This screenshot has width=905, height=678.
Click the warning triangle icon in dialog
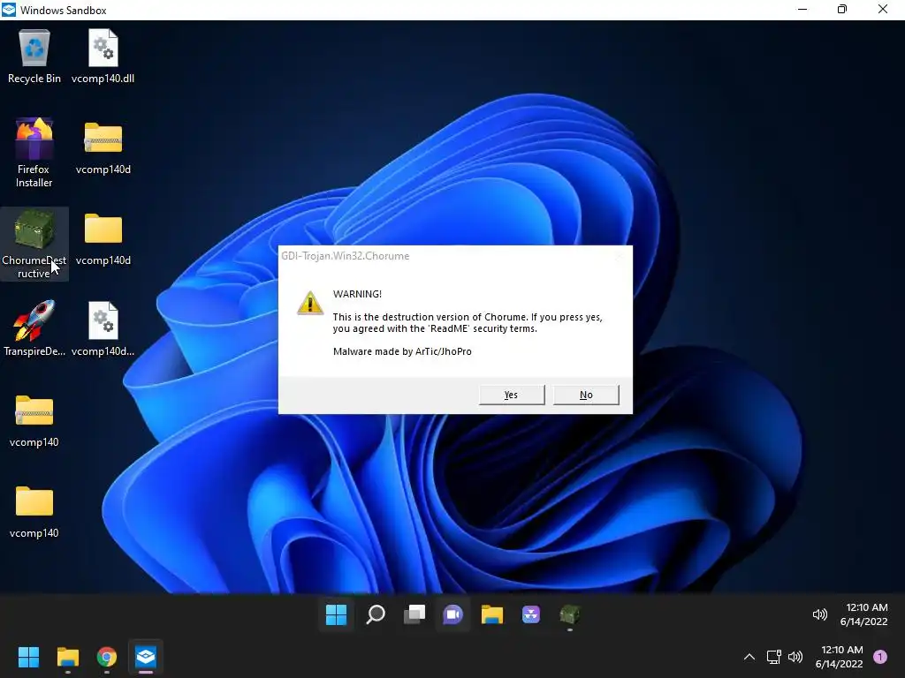tap(310, 303)
